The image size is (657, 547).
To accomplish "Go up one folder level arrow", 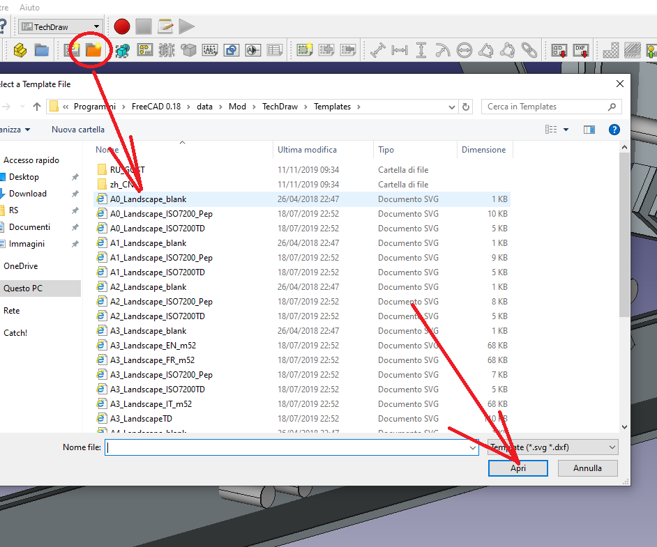I will click(37, 107).
